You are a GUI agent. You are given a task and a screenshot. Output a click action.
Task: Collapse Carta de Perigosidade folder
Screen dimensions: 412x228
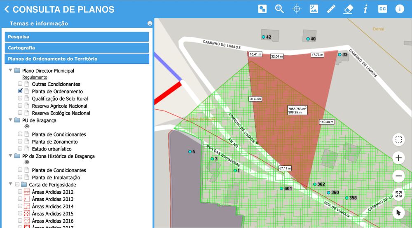tap(11, 184)
